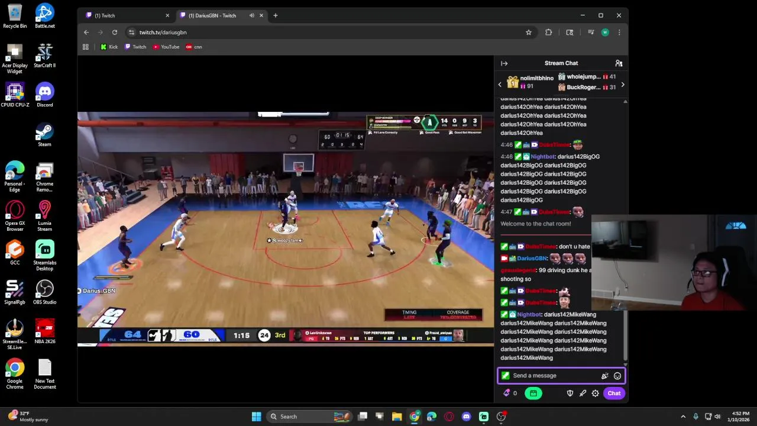757x426 pixels.
Task: Open the emote picker
Action: click(617, 376)
